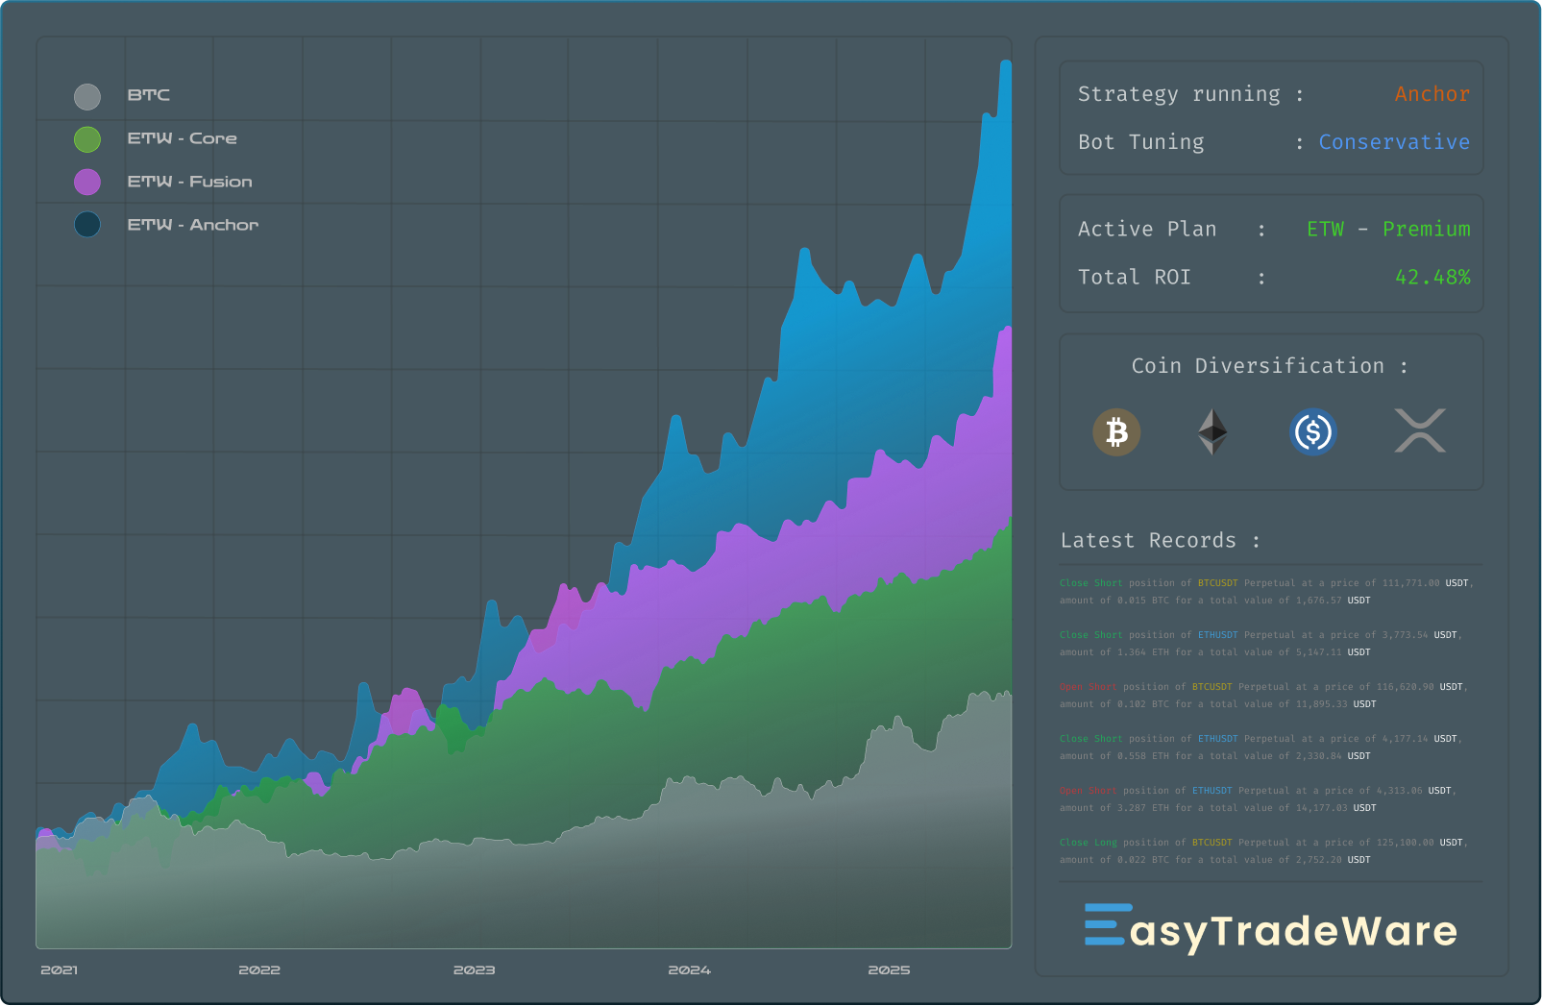Image resolution: width=1542 pixels, height=1006 pixels.
Task: Expand the Active Plan ETW-Premium option
Action: (x=1387, y=229)
